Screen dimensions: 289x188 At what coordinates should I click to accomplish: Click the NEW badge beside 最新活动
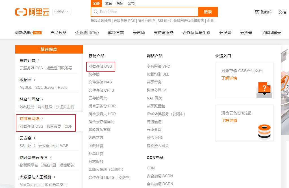[x=37, y=33]
